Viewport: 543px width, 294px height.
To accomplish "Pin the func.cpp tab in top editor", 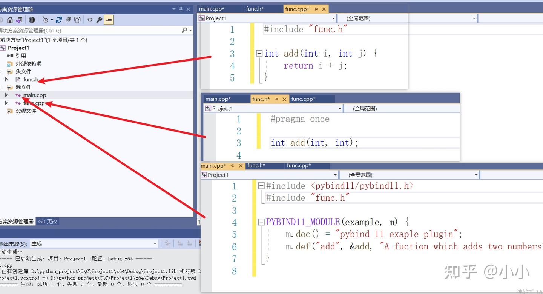I will point(316,9).
